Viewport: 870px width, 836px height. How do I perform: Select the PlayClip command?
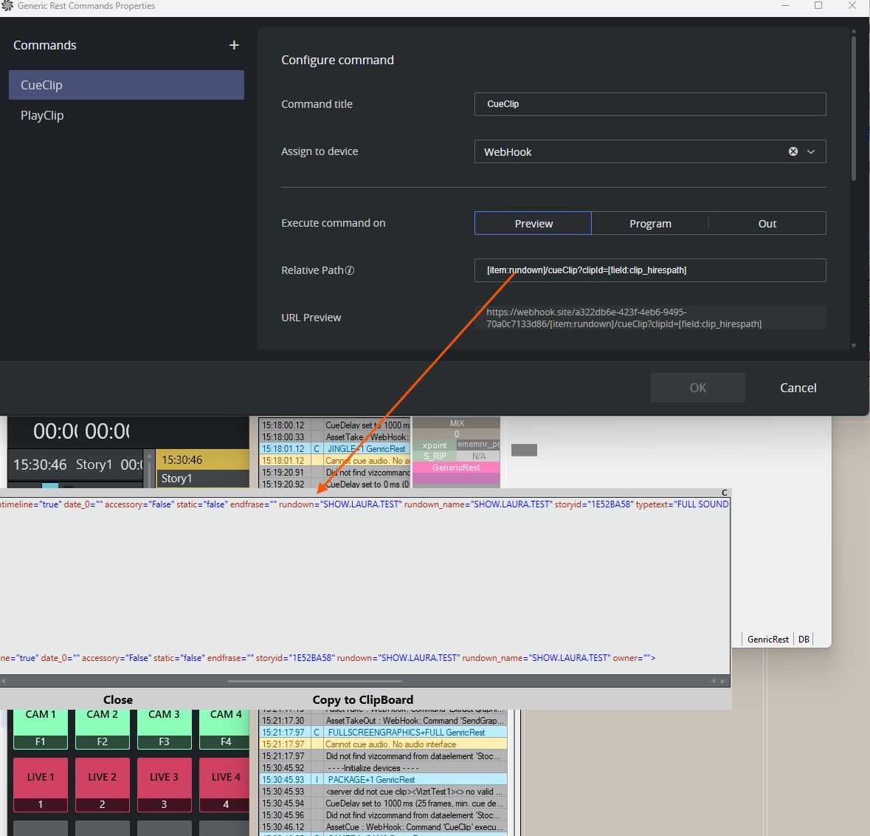[x=42, y=115]
